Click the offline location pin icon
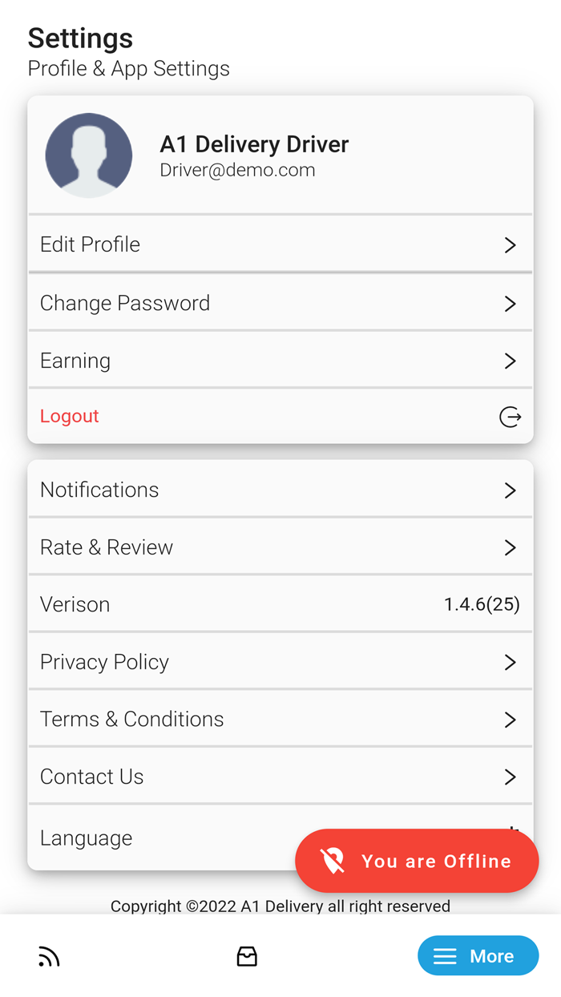 tap(333, 861)
